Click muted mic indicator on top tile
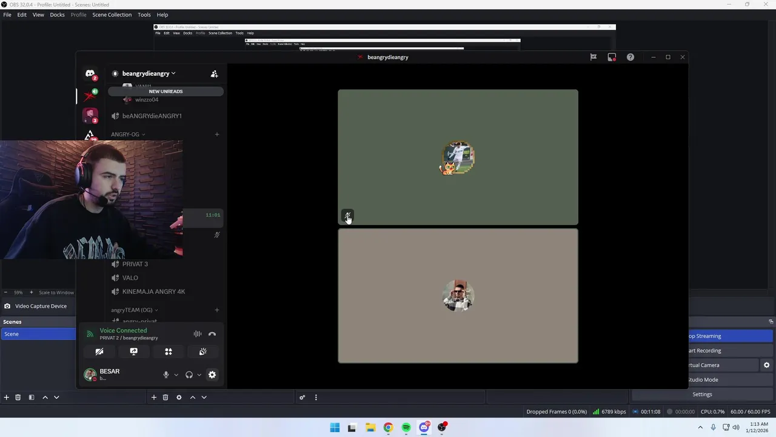Viewport: 776px width, 437px height. [x=347, y=215]
